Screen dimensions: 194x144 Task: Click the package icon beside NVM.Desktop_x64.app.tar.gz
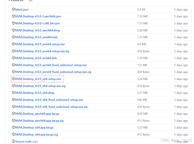(x=13, y=127)
